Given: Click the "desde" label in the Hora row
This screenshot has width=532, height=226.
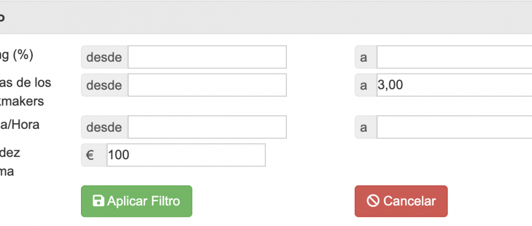Looking at the screenshot, I should point(105,127).
